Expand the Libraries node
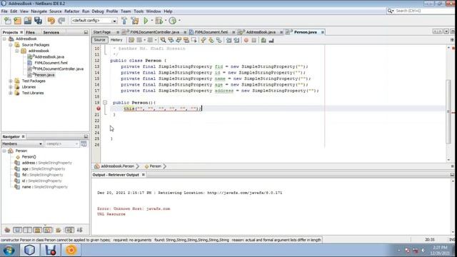 [x=11, y=87]
